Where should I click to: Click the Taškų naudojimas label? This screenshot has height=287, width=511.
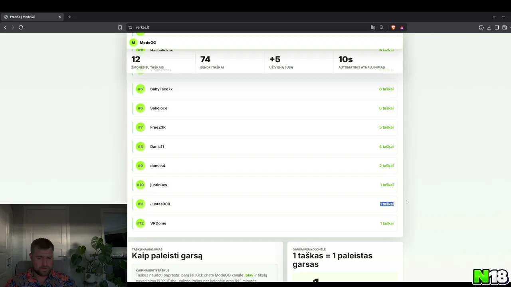coord(147,250)
